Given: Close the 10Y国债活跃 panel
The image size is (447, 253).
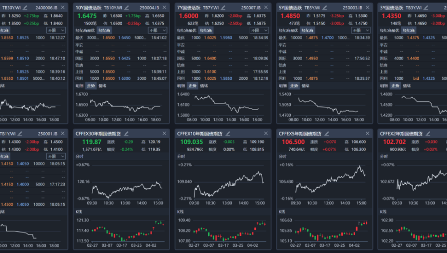Looking at the screenshot, I should (164, 7).
